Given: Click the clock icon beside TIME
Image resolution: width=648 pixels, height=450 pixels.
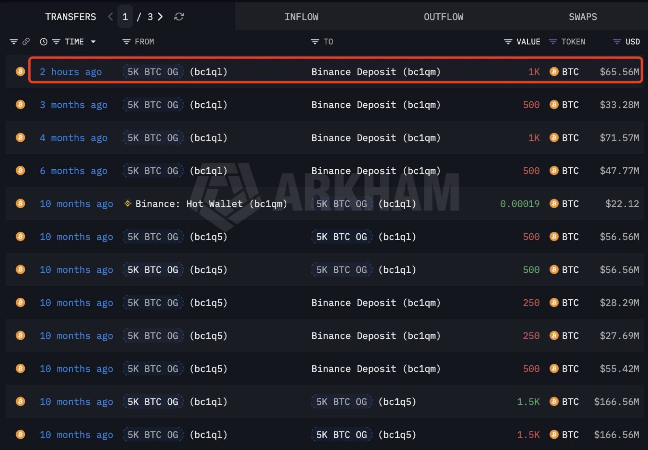Looking at the screenshot, I should click(x=44, y=42).
